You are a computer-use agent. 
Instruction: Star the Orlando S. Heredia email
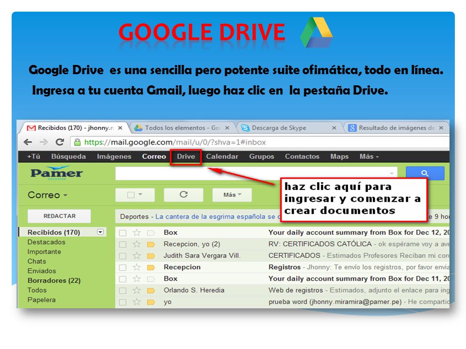pyautogui.click(x=137, y=290)
